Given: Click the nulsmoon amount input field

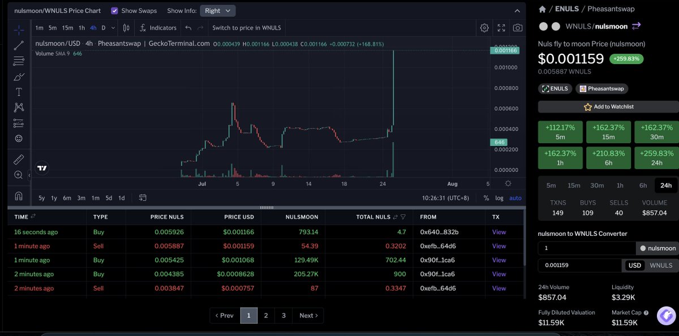Looking at the screenshot, I should (587, 248).
